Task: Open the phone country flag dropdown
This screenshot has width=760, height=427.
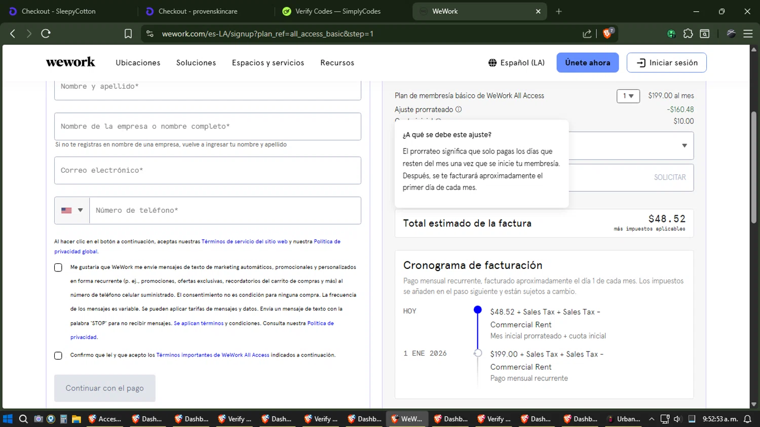Action: pyautogui.click(x=72, y=210)
